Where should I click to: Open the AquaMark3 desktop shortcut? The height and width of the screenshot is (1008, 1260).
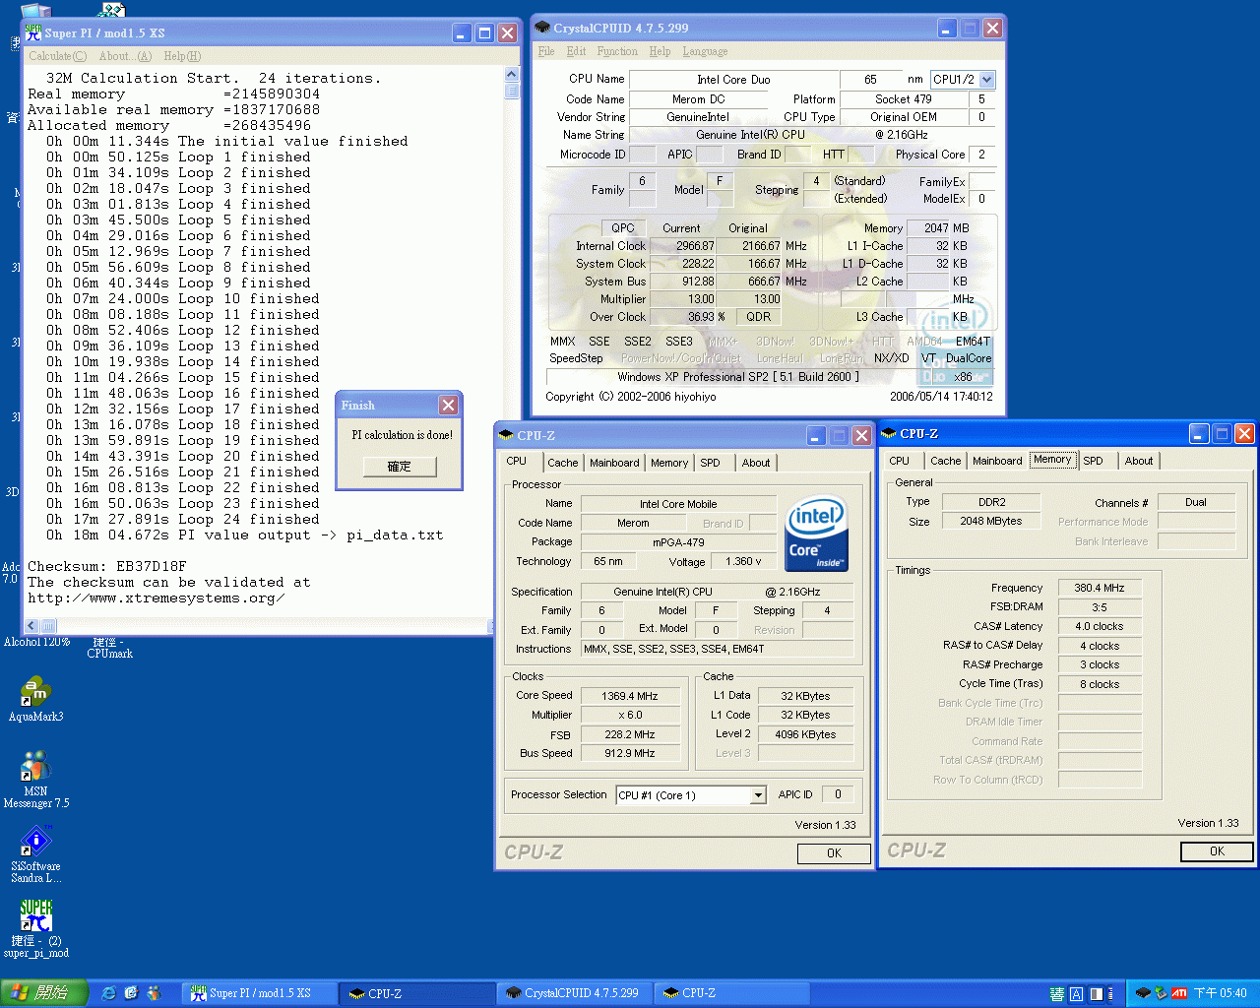[x=35, y=700]
